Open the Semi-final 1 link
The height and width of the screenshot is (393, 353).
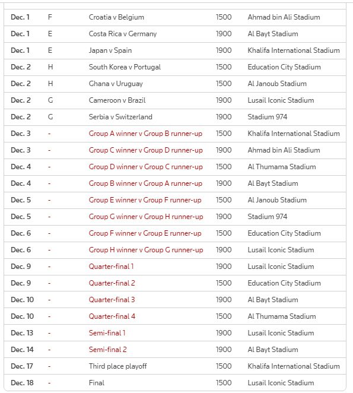tap(107, 333)
